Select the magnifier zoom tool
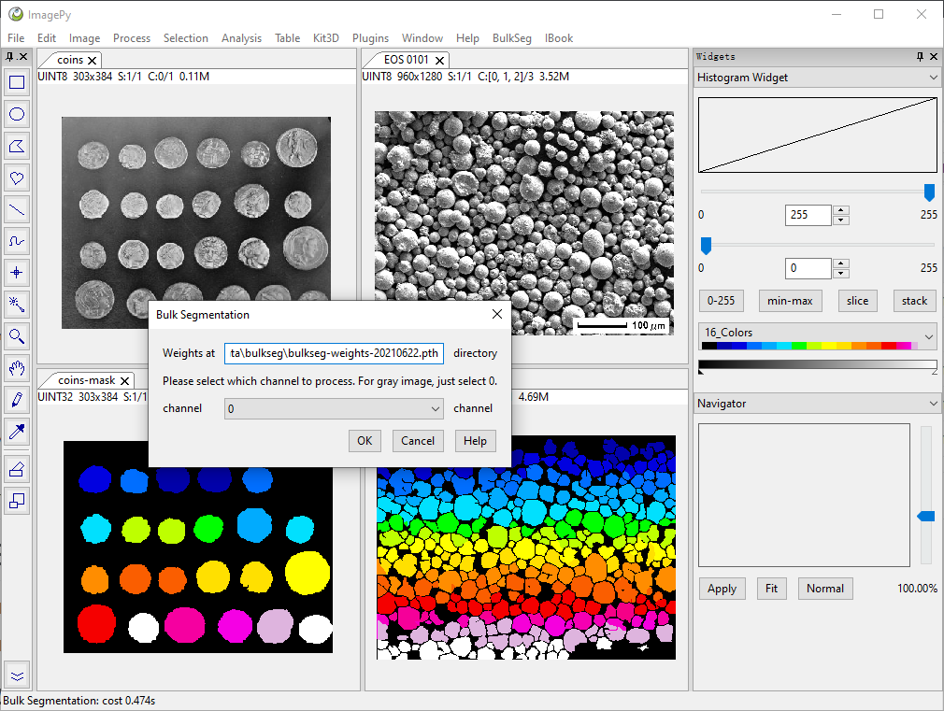Screen dimensions: 944x711 (x=17, y=336)
